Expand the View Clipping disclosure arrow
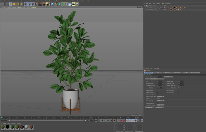 (x=145, y=101)
